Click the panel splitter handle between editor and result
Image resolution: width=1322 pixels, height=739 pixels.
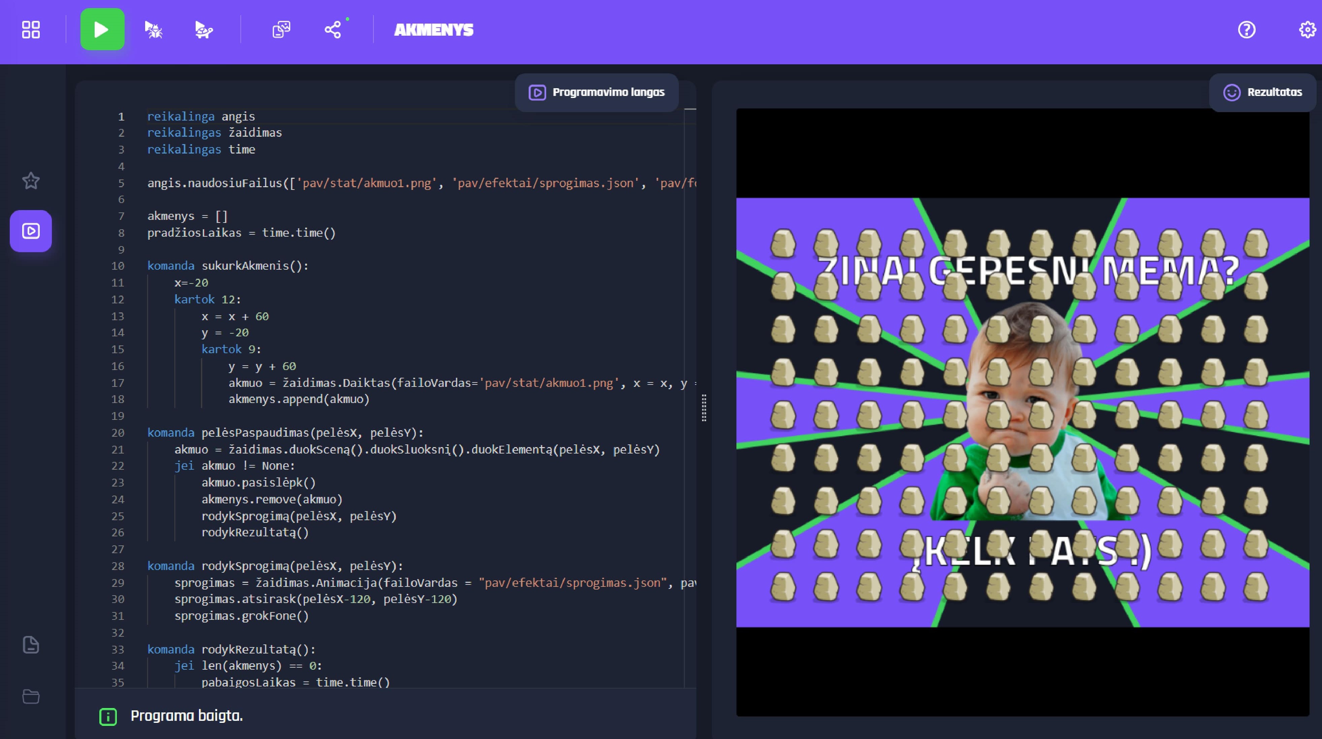(703, 408)
